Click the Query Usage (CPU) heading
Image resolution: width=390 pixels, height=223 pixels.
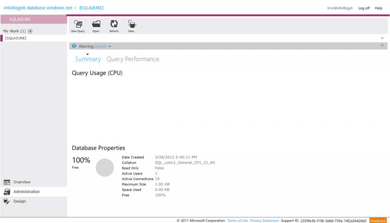[x=97, y=73]
